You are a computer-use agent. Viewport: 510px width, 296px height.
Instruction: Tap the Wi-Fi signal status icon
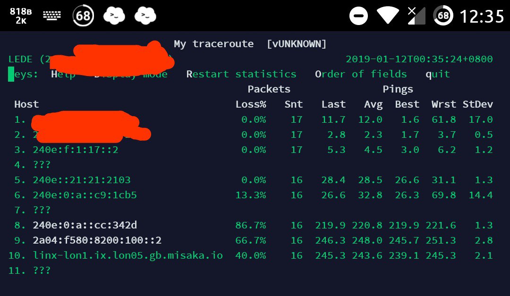click(388, 16)
